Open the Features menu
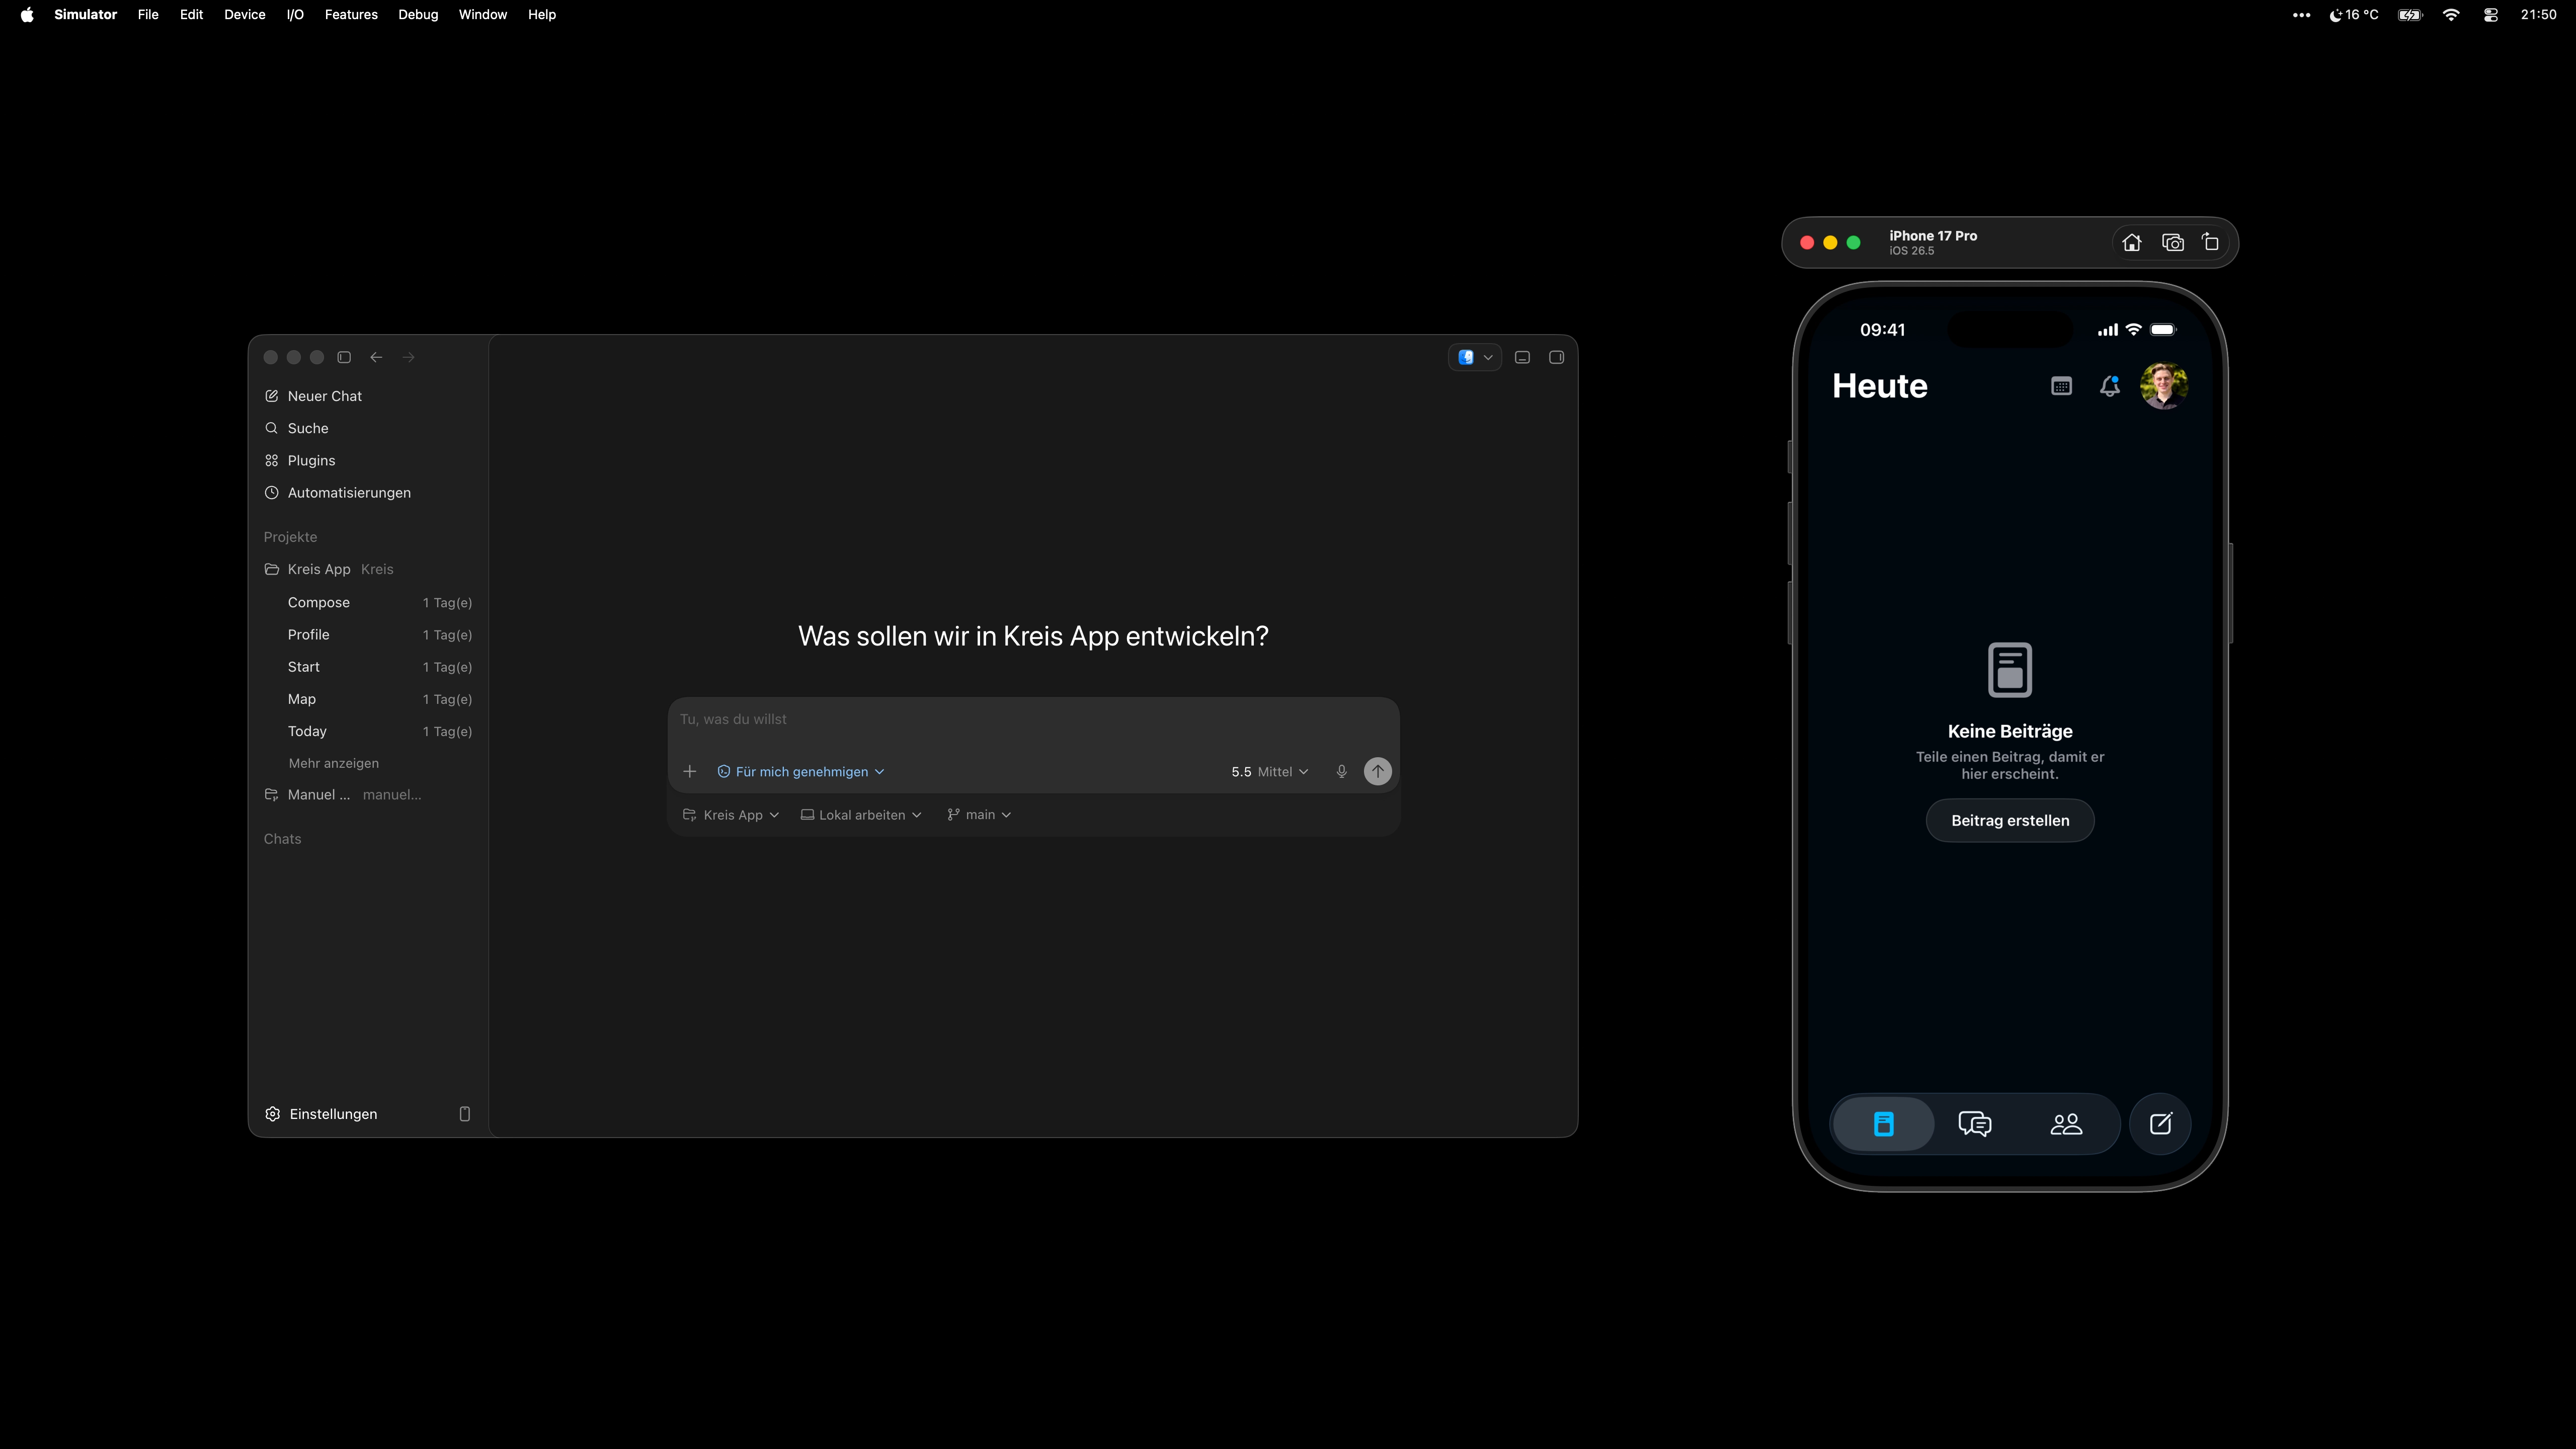The image size is (2576, 1449). point(351,15)
